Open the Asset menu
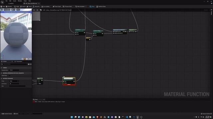The height and width of the screenshot is (119, 213). click(15, 1)
